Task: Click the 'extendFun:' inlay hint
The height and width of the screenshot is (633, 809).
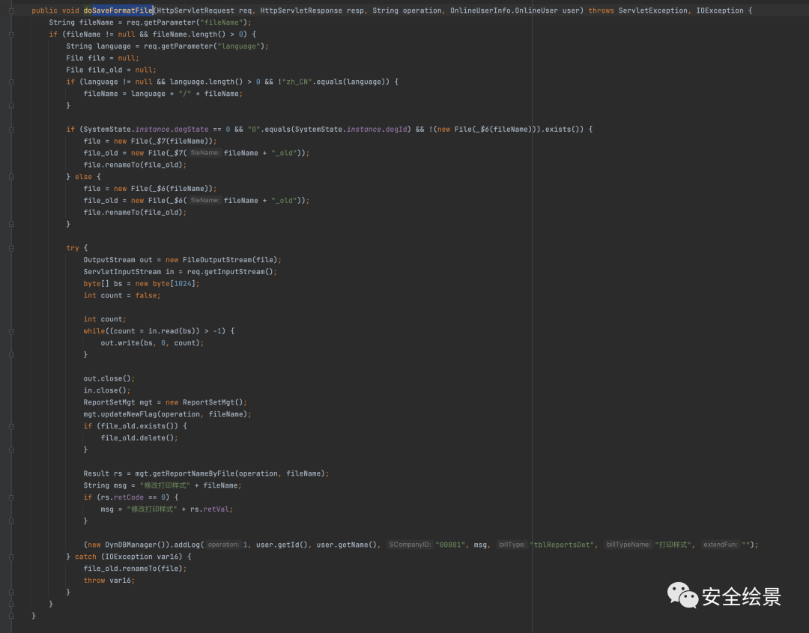Action: click(721, 545)
